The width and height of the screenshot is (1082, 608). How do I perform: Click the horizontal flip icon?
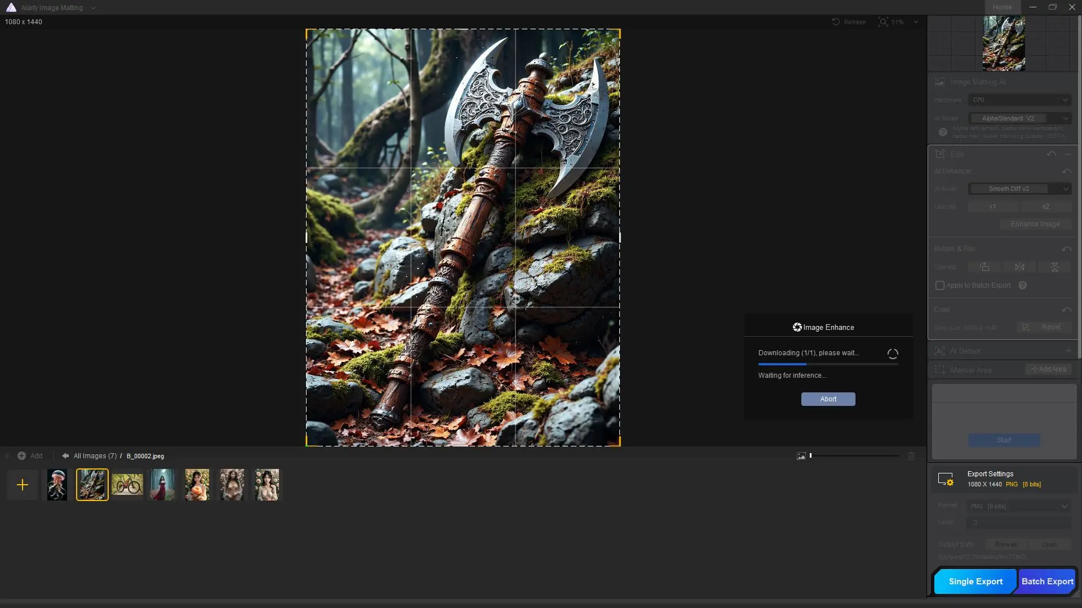point(1019,267)
